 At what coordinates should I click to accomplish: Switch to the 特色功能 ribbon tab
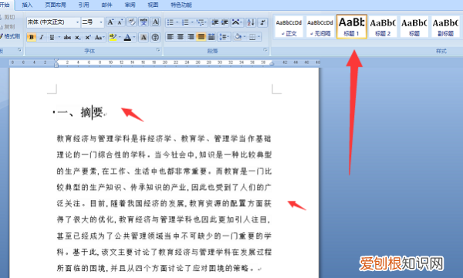pos(181,5)
